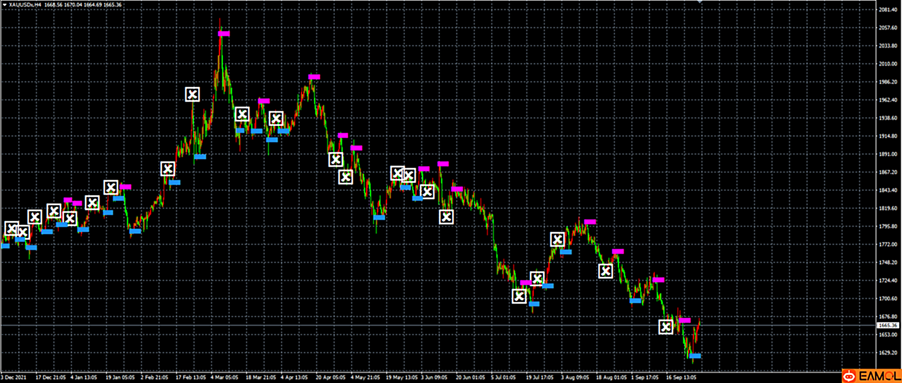The image size is (902, 383).
Task: Click the 3 Dec 2021 date label
Action: (x=13, y=377)
